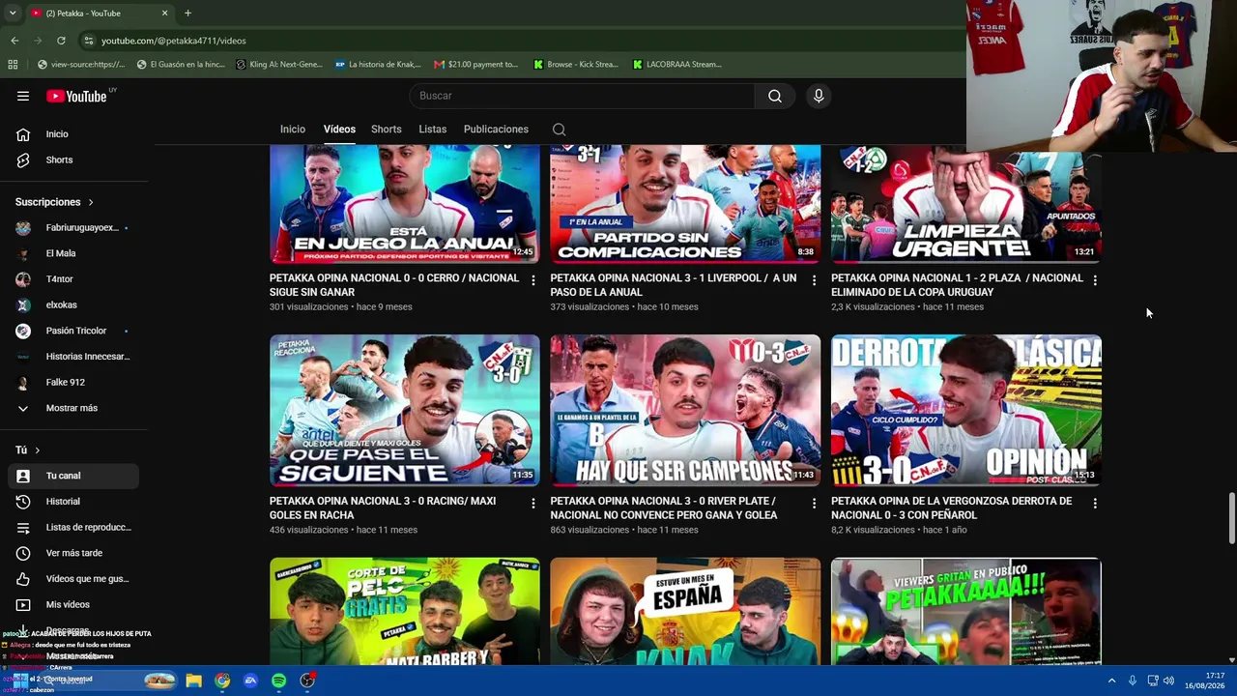Open the Kling AI bookmark
Image resolution: width=1237 pixels, height=696 pixels.
279,65
